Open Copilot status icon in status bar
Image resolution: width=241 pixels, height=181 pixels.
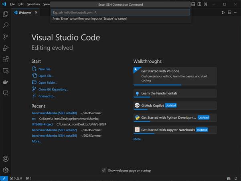pyautogui.click(x=229, y=179)
